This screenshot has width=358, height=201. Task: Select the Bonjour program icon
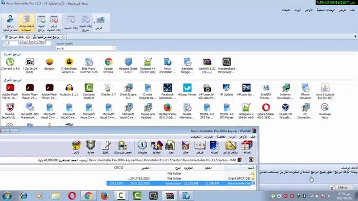[x=49, y=64]
